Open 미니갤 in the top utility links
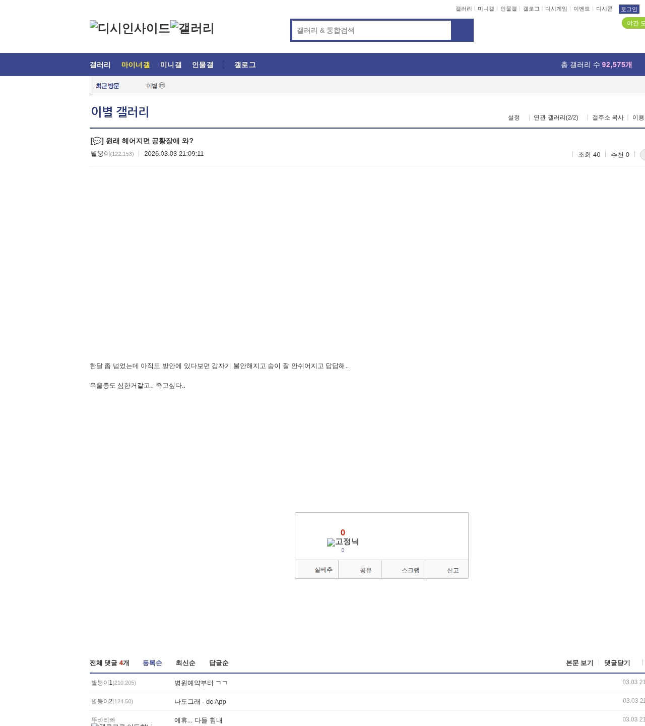This screenshot has height=726, width=645. point(486,9)
